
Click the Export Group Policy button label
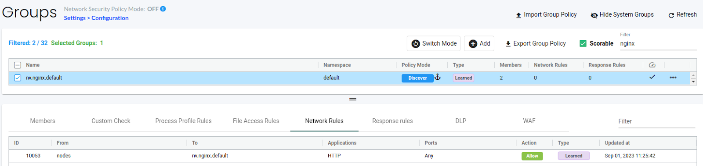click(x=540, y=43)
